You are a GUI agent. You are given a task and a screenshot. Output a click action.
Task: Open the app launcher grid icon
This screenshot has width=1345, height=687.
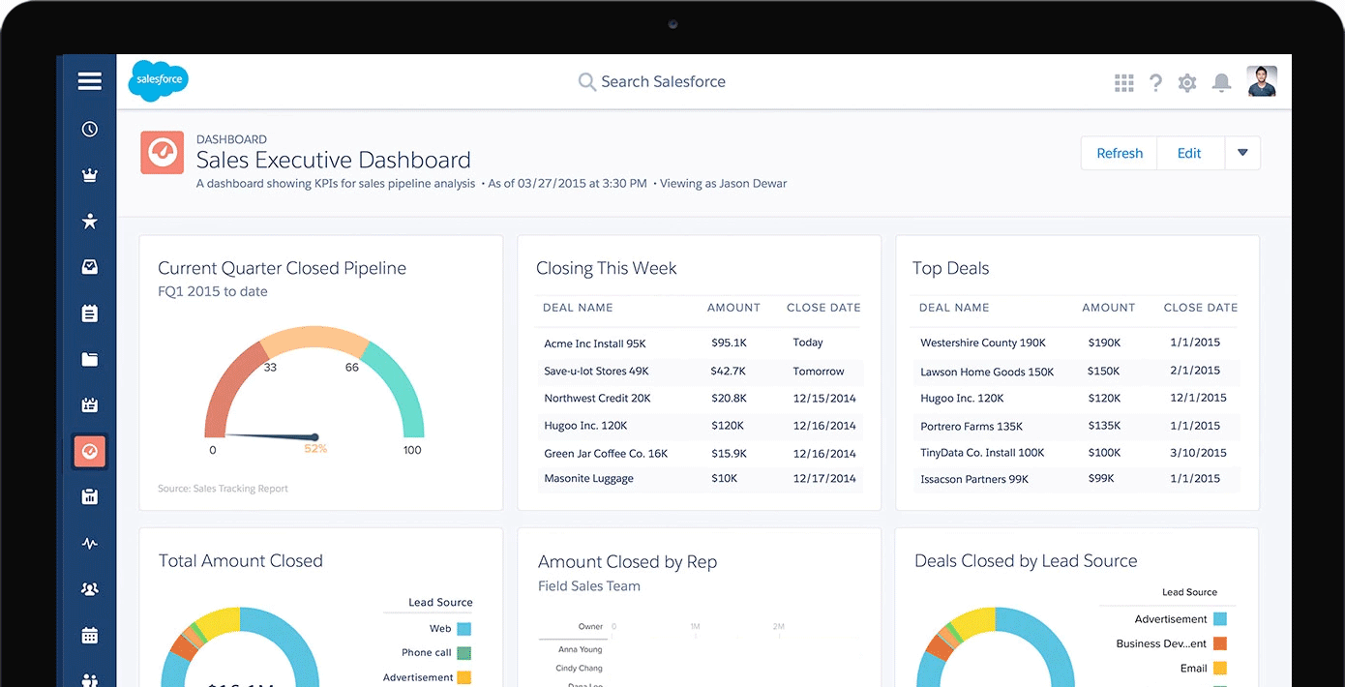(1123, 83)
